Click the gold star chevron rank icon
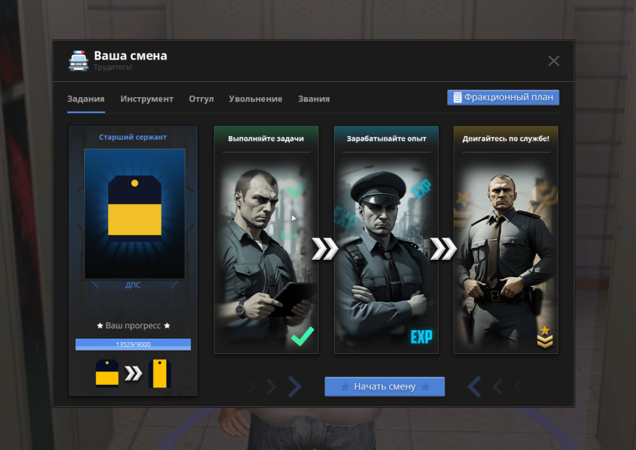Viewport: 636px width, 450px height. [x=545, y=336]
